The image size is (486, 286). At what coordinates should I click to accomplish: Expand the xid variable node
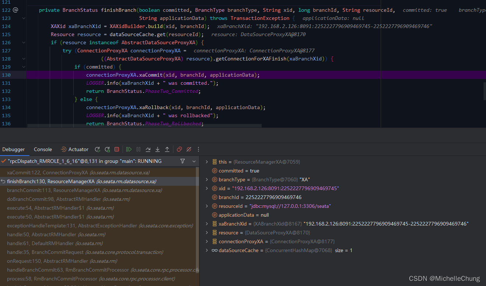(207, 188)
